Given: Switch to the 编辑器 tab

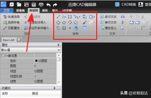Looking at the screenshot, I should 34,10.
